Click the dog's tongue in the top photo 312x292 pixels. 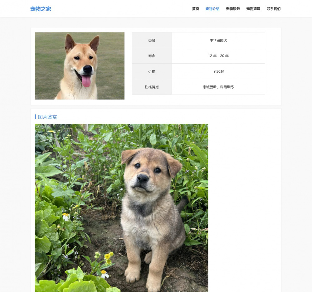pos(86,81)
